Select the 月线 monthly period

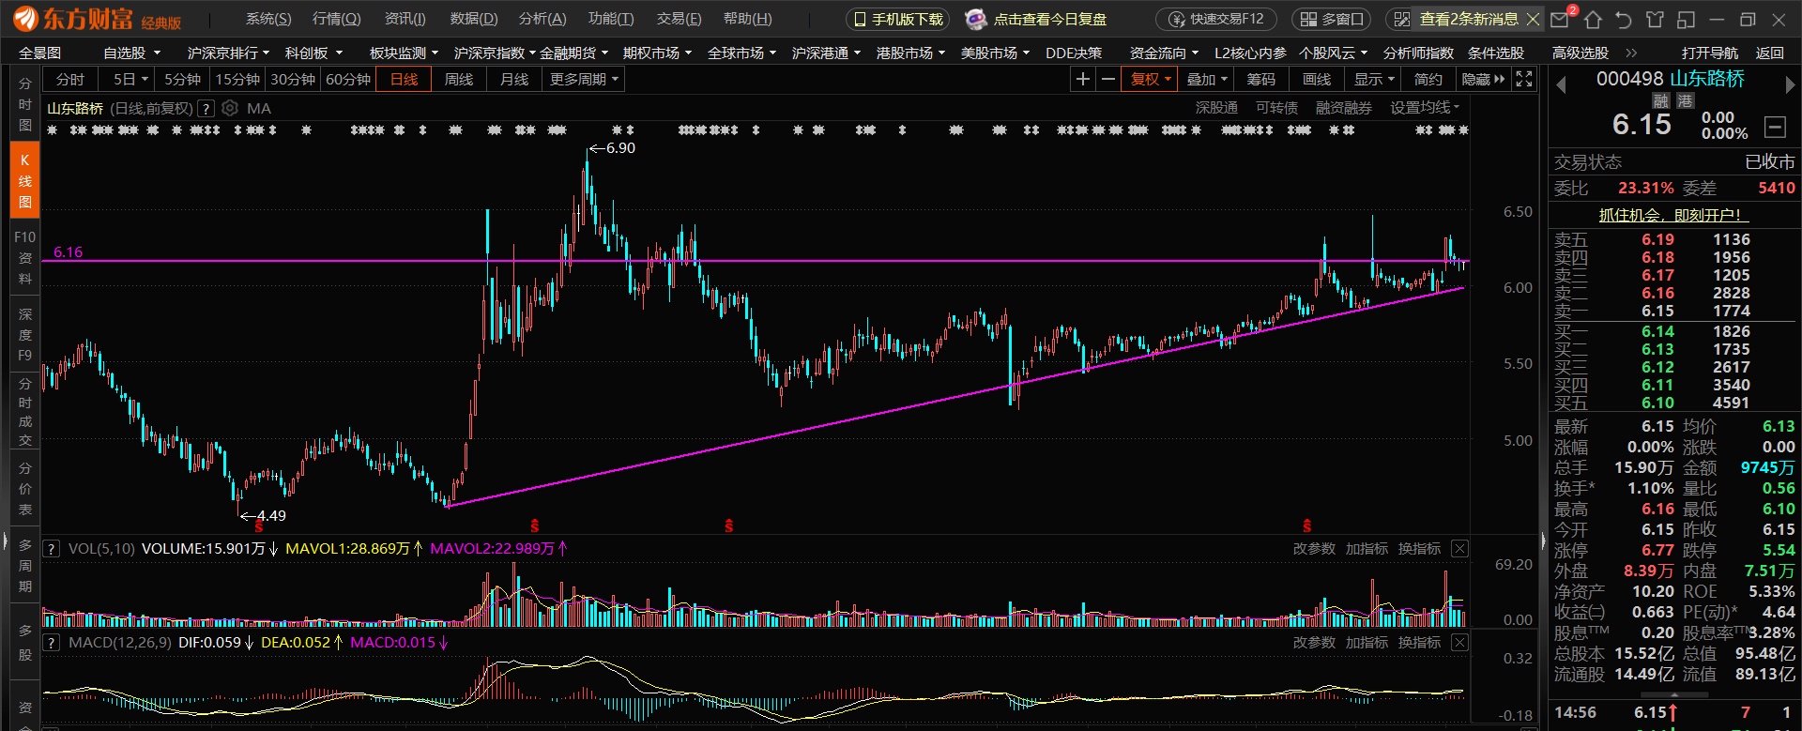tap(514, 80)
